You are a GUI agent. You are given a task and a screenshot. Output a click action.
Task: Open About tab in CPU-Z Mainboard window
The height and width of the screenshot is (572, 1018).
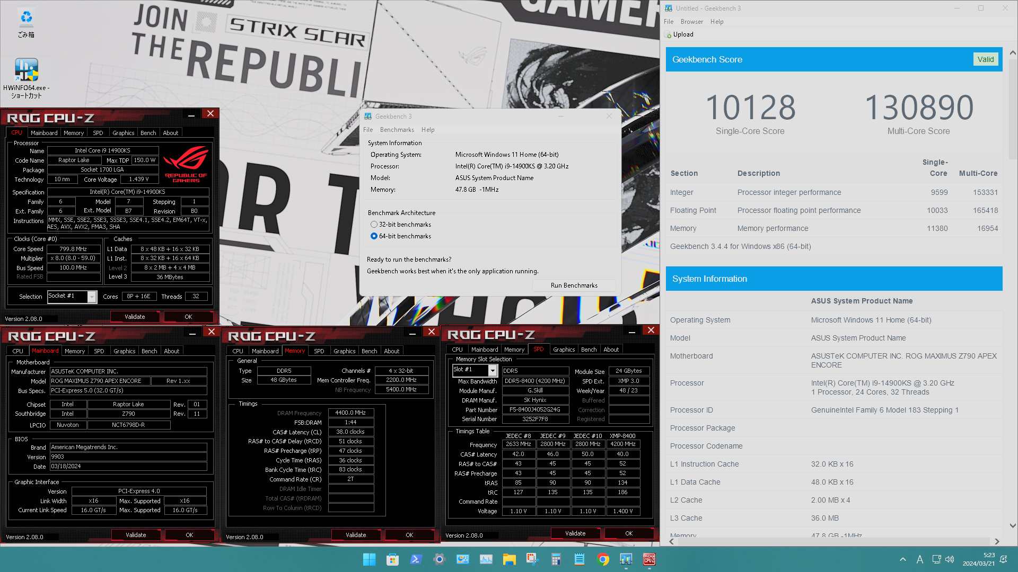coord(171,351)
